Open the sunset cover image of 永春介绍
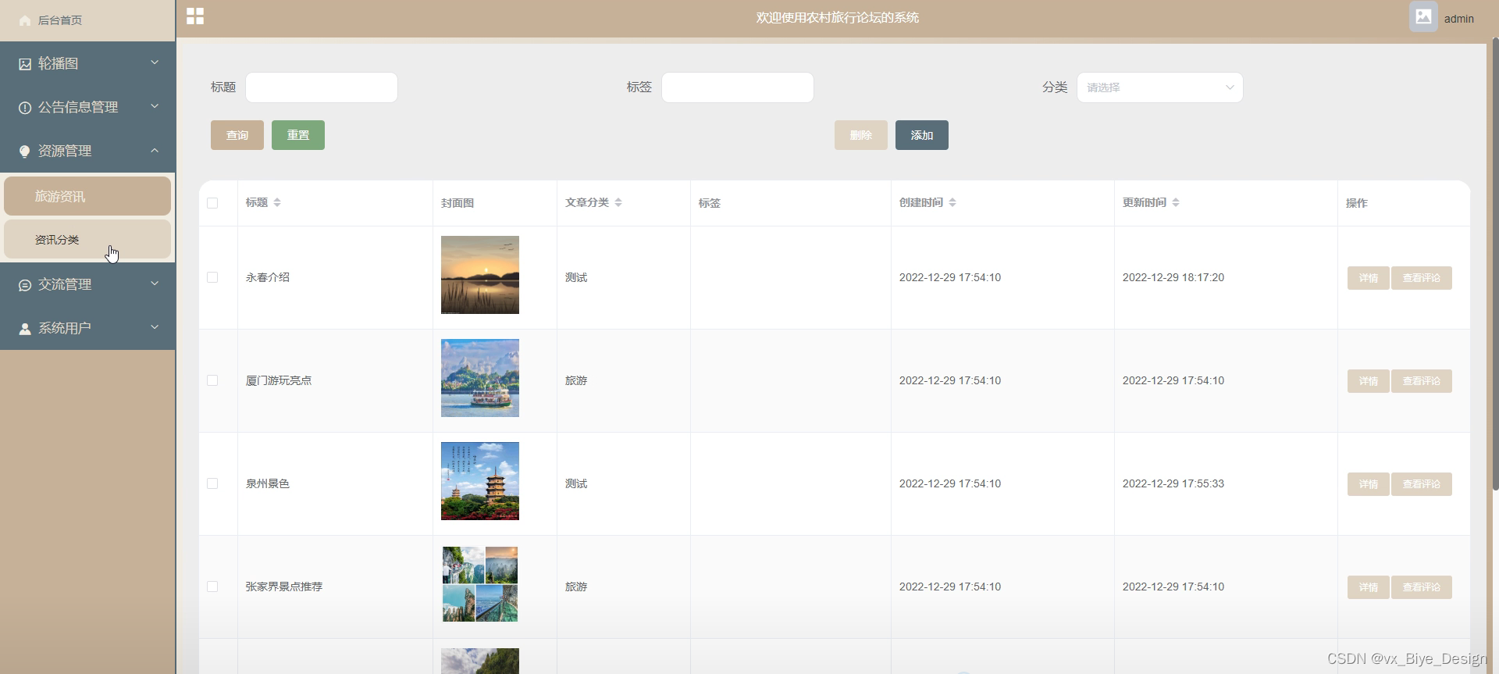 (x=480, y=275)
